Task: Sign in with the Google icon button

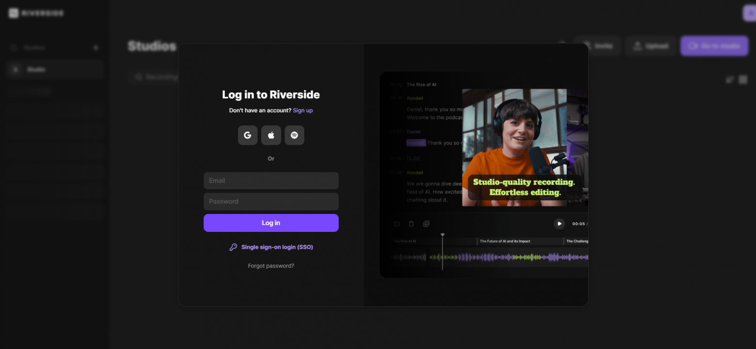Action: coord(248,135)
